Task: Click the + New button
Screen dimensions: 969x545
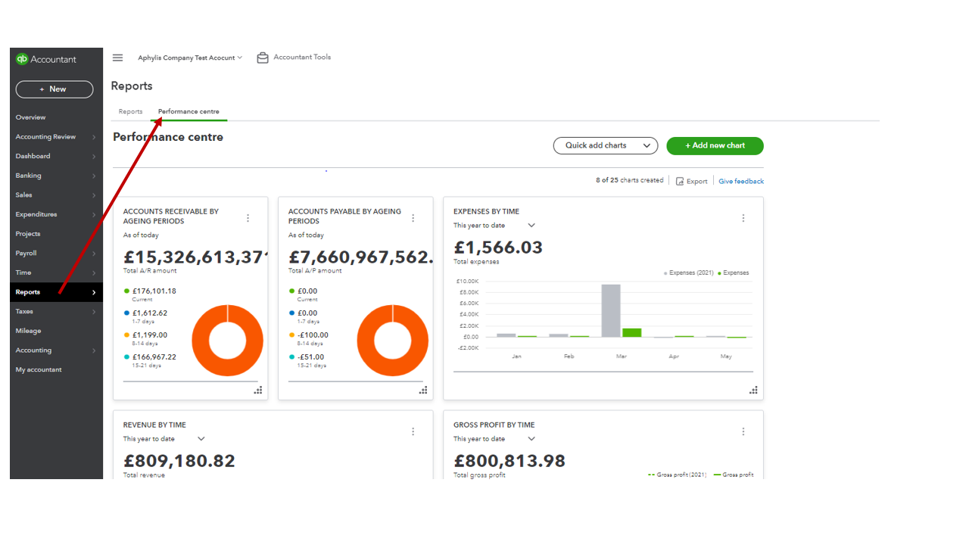Action: pyautogui.click(x=55, y=89)
